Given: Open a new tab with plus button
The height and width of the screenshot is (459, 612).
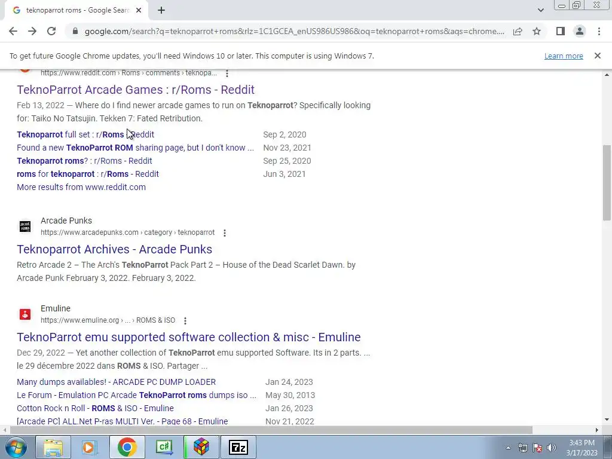Looking at the screenshot, I should 161,11.
